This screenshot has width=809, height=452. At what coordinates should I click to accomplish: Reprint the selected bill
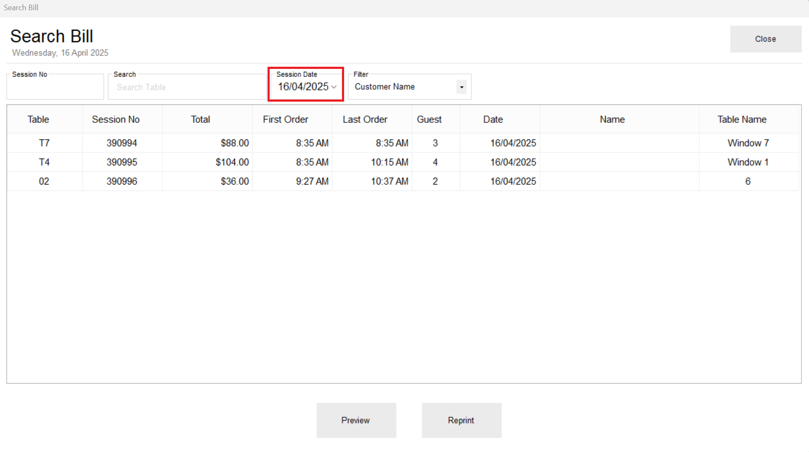[x=461, y=420]
